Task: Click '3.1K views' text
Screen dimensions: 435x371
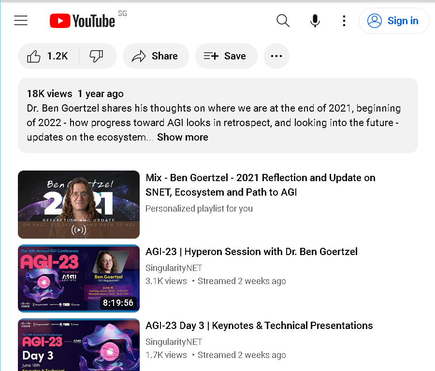Action: click(x=166, y=281)
